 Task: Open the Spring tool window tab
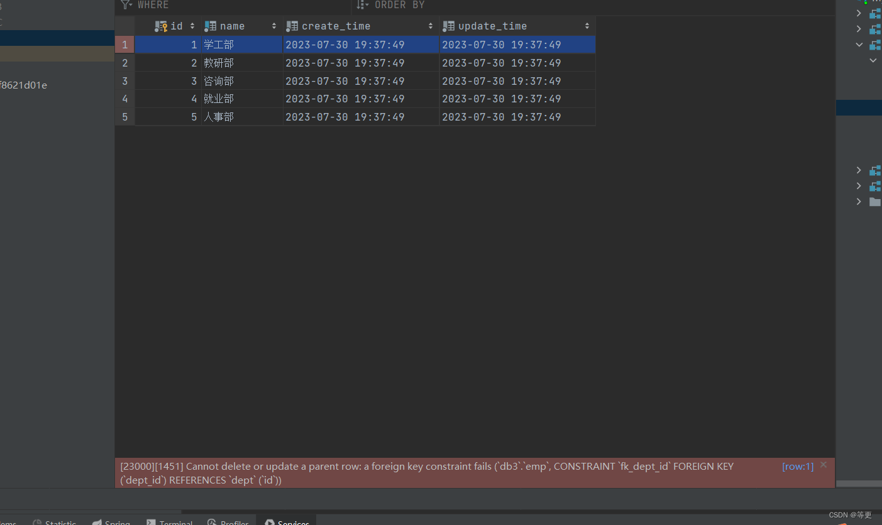coord(111,522)
